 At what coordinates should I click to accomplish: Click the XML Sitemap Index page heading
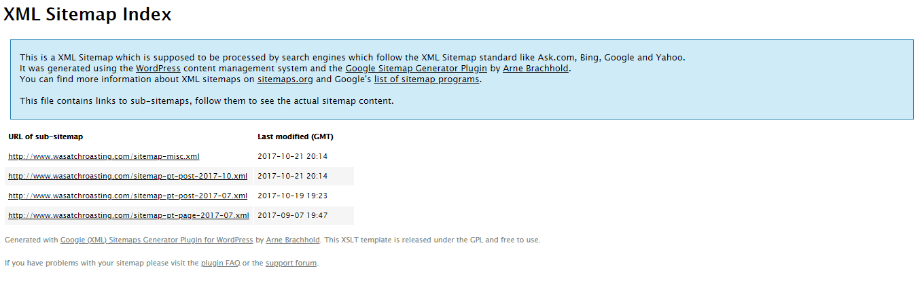click(88, 14)
